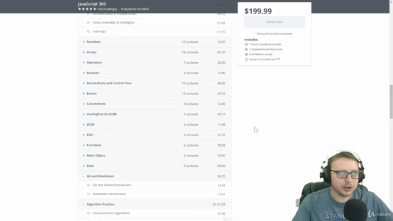The width and height of the screenshot is (393, 221).
Task: Click the Udemy logo watermark
Action: (379, 214)
